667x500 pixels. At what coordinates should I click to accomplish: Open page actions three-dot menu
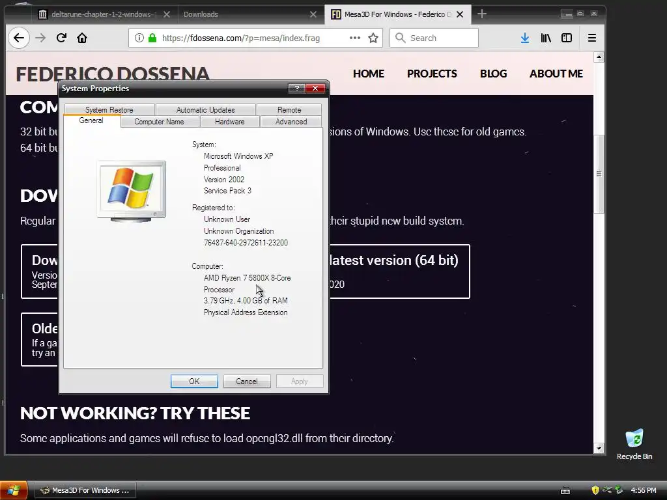click(x=355, y=38)
